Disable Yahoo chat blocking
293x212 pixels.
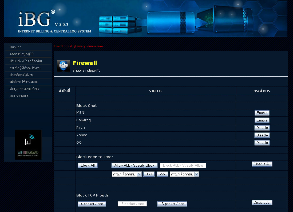(x=262, y=135)
